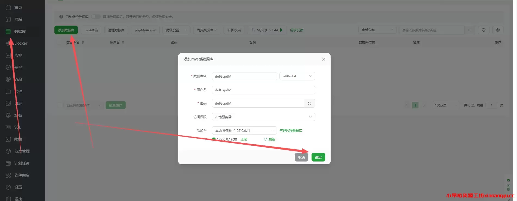This screenshot has height=201, width=517.
Task: Click the shield icon beside 安全
Action: click(x=8, y=67)
